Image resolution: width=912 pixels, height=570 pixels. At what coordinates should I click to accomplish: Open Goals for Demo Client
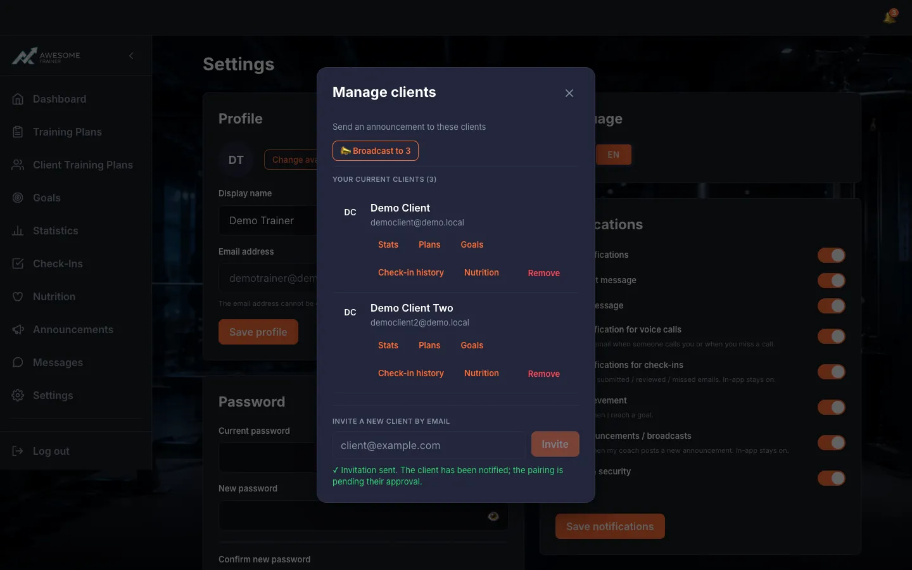(472, 244)
